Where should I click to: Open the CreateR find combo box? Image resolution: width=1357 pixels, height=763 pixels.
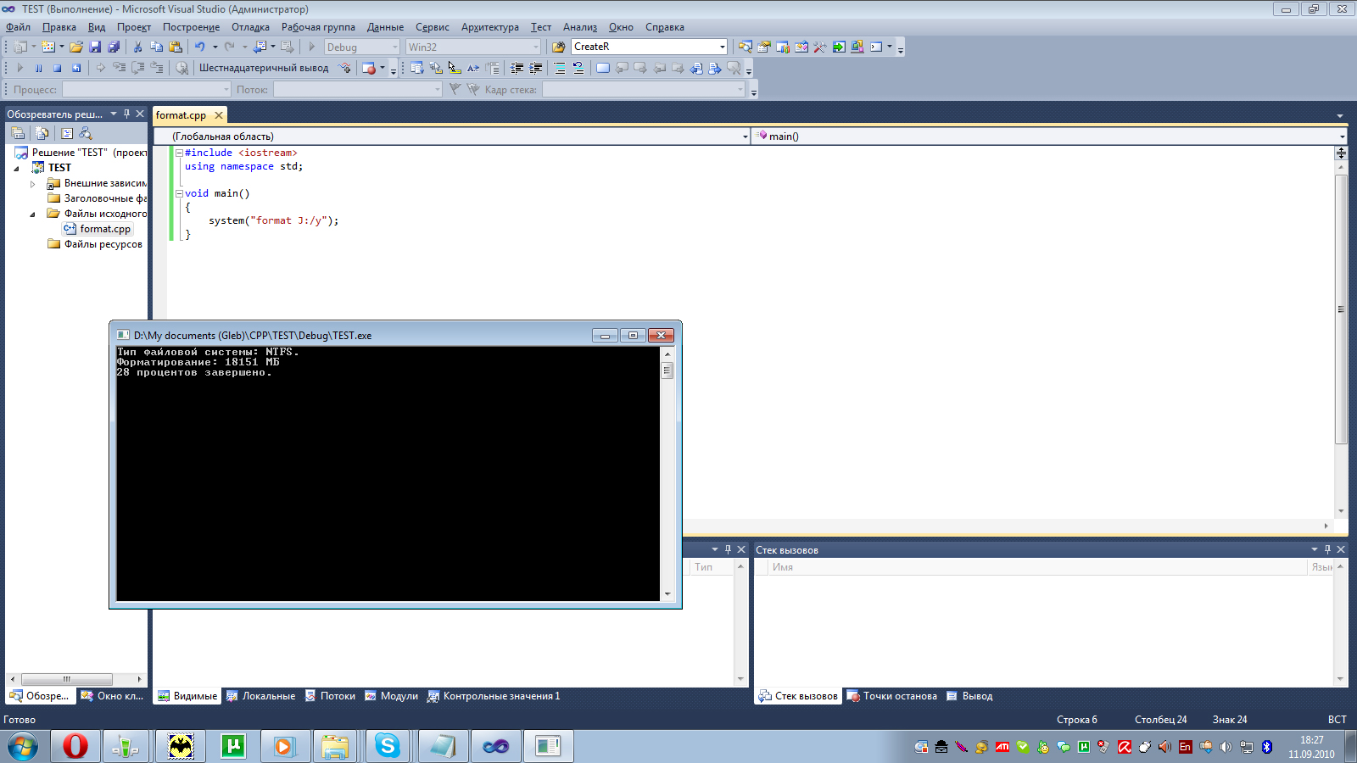[x=649, y=47]
